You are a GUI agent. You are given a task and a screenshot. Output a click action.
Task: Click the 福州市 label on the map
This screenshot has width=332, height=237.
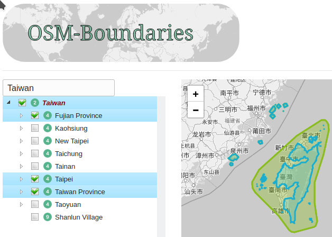click(x=256, y=108)
